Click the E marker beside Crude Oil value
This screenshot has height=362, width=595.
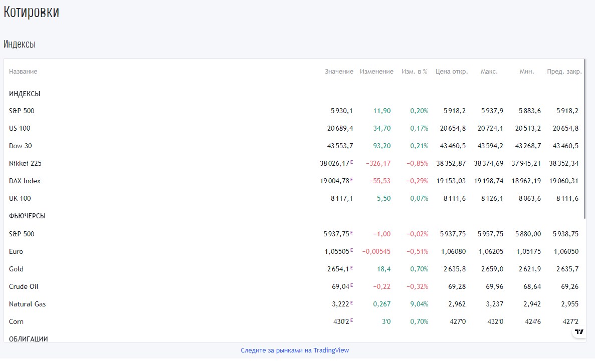click(351, 285)
